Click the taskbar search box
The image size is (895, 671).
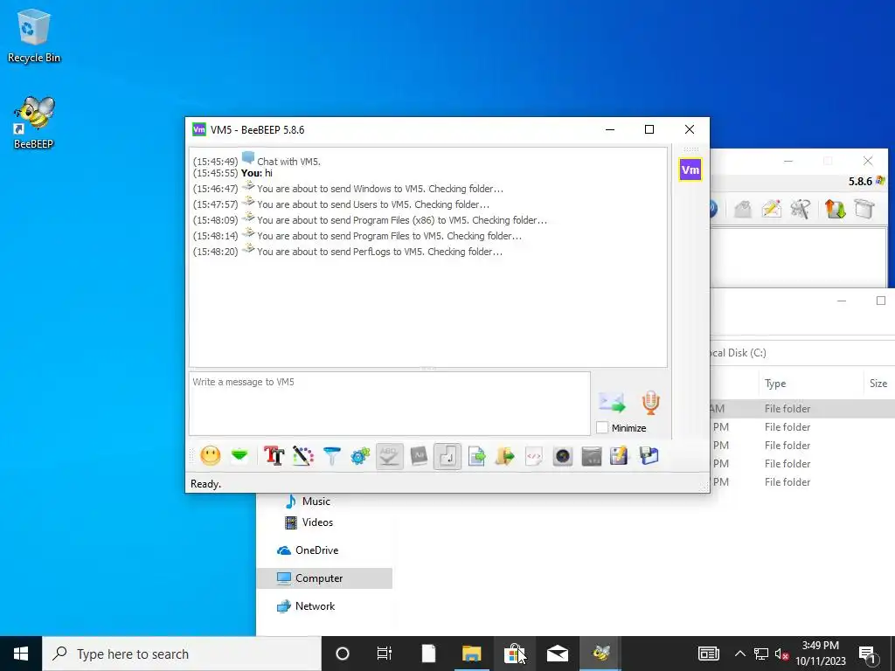[182, 654]
